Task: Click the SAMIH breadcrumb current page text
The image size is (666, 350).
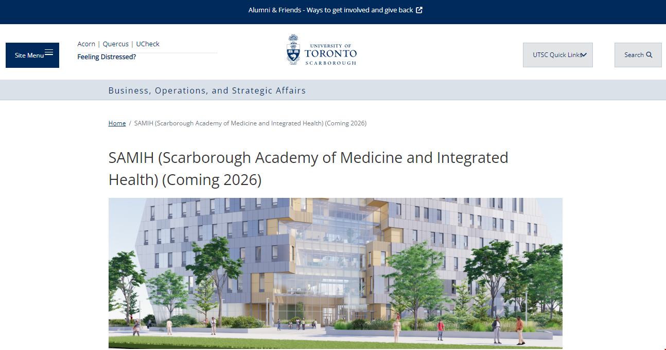Action: coord(250,123)
